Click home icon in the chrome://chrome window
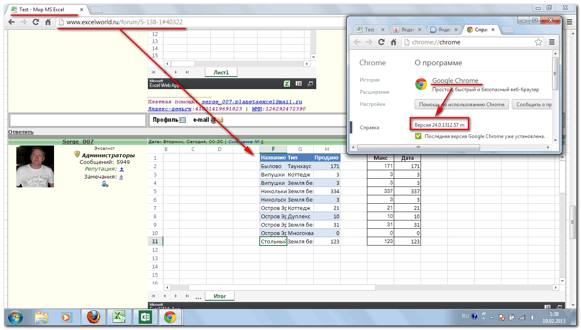Image resolution: width=581 pixels, height=330 pixels. 393,42
